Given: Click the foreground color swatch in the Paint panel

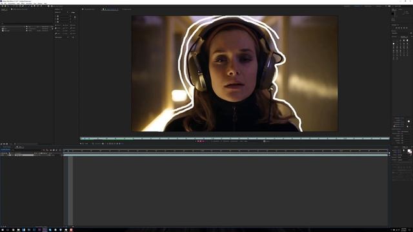Looking at the screenshot, I should pos(408,151).
